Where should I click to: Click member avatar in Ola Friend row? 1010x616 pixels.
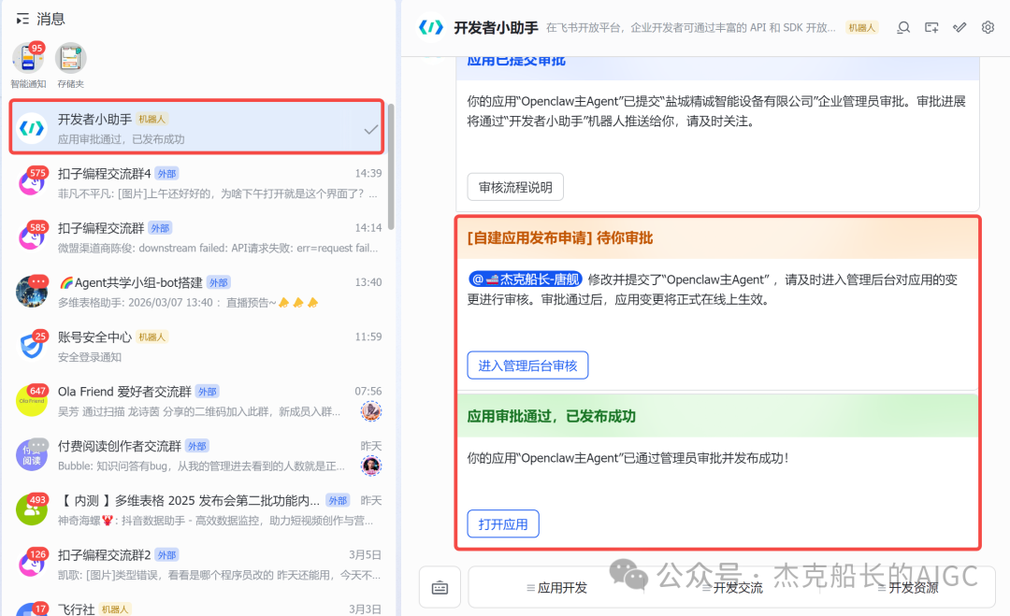pyautogui.click(x=371, y=410)
